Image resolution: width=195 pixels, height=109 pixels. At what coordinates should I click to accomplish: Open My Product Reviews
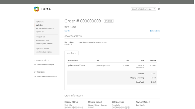coord(42,49)
